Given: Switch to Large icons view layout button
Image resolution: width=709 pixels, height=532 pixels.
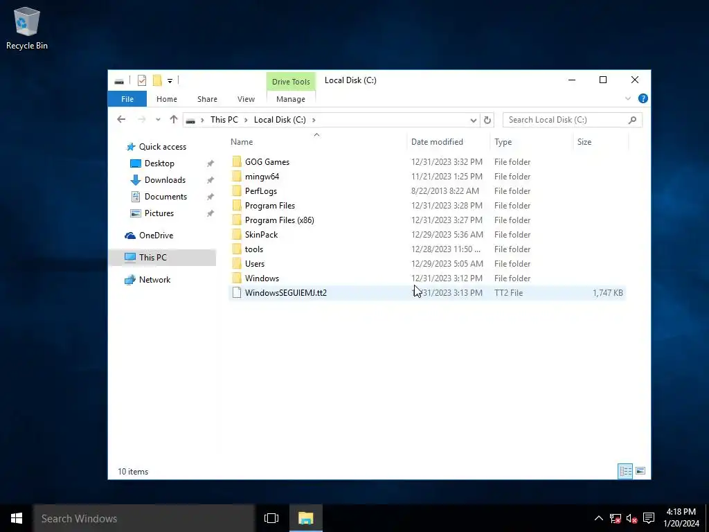Looking at the screenshot, I should [640, 471].
